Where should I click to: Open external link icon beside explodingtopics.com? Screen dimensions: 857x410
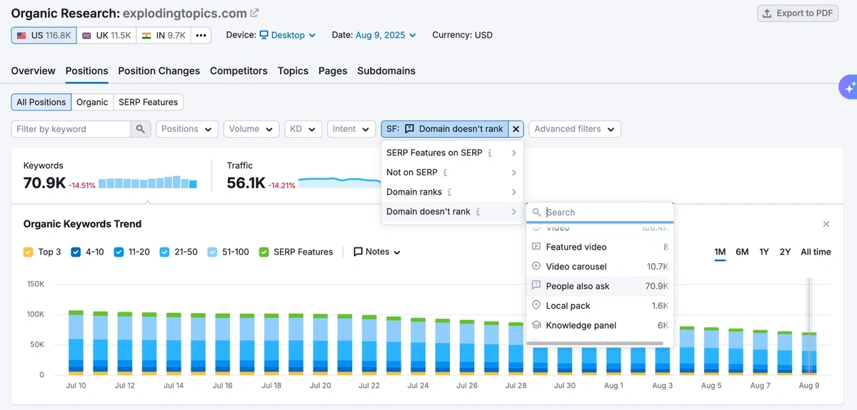click(255, 13)
